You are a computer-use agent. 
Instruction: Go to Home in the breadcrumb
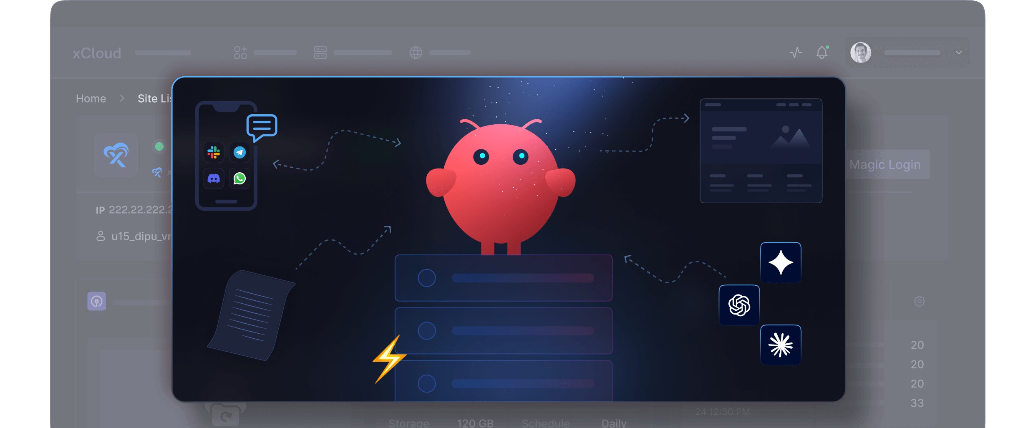click(x=91, y=98)
